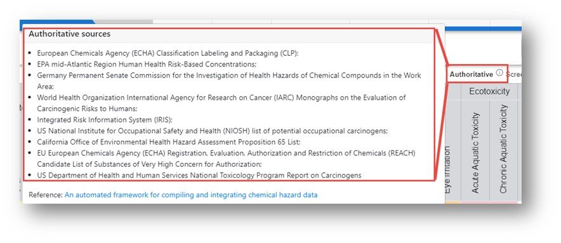The width and height of the screenshot is (561, 243).
Task: Click the World Health Organization IARC entry
Action: (221, 103)
